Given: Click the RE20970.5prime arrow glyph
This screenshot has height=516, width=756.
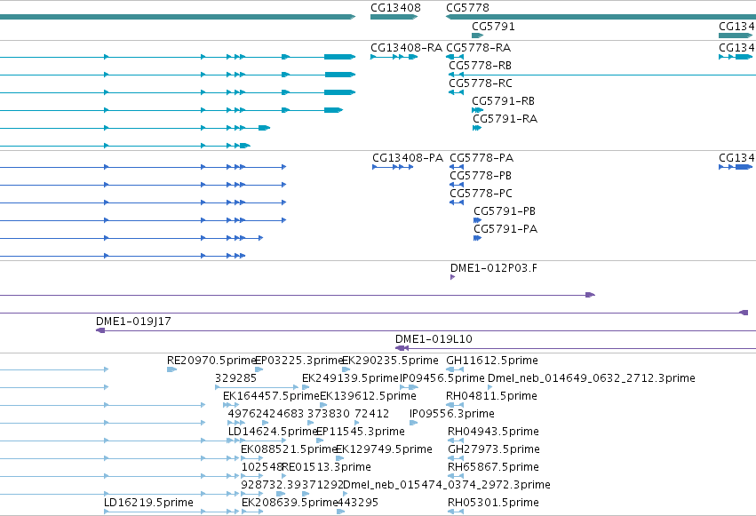Looking at the screenshot, I should 171,369.
